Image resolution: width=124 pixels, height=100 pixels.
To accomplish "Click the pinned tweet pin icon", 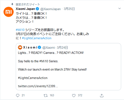I will point(12,4).
